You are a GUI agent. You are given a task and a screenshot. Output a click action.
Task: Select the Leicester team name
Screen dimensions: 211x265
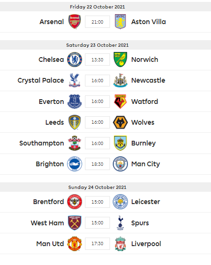pos(145,202)
